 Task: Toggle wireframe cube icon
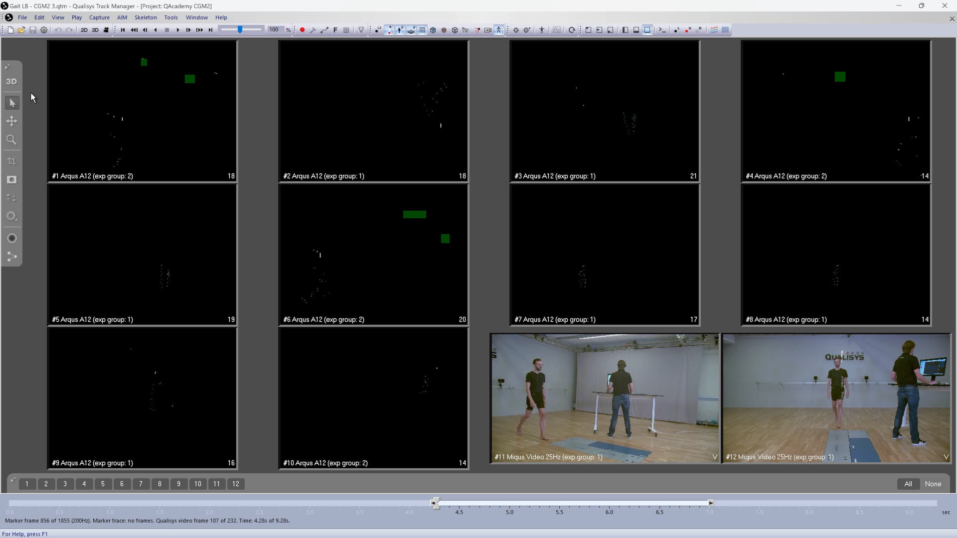point(455,30)
